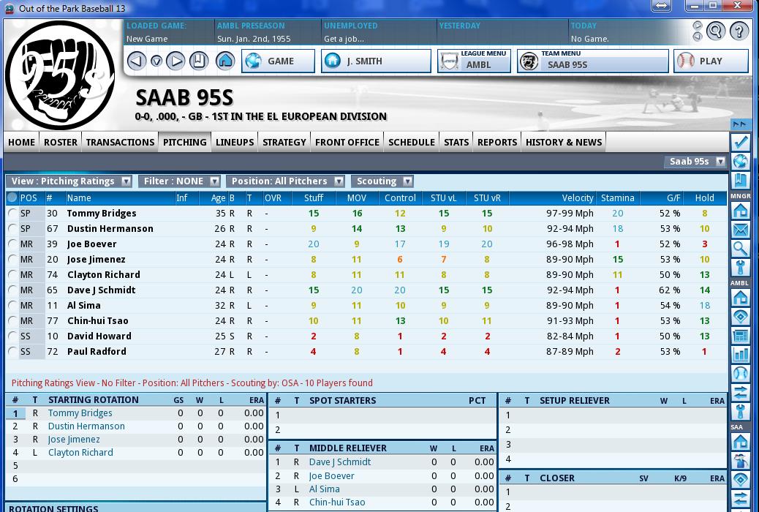Open the manager mail envelope icon
Image resolution: width=759 pixels, height=512 pixels.
pyautogui.click(x=740, y=230)
